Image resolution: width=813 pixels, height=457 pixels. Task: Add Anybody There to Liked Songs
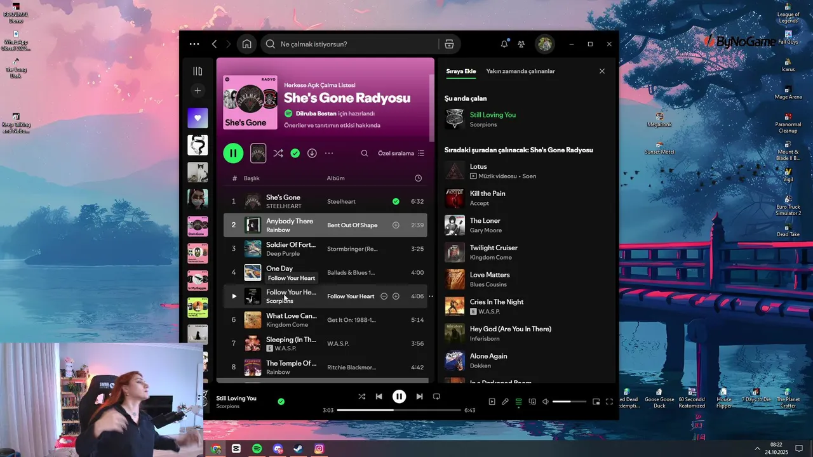396,225
